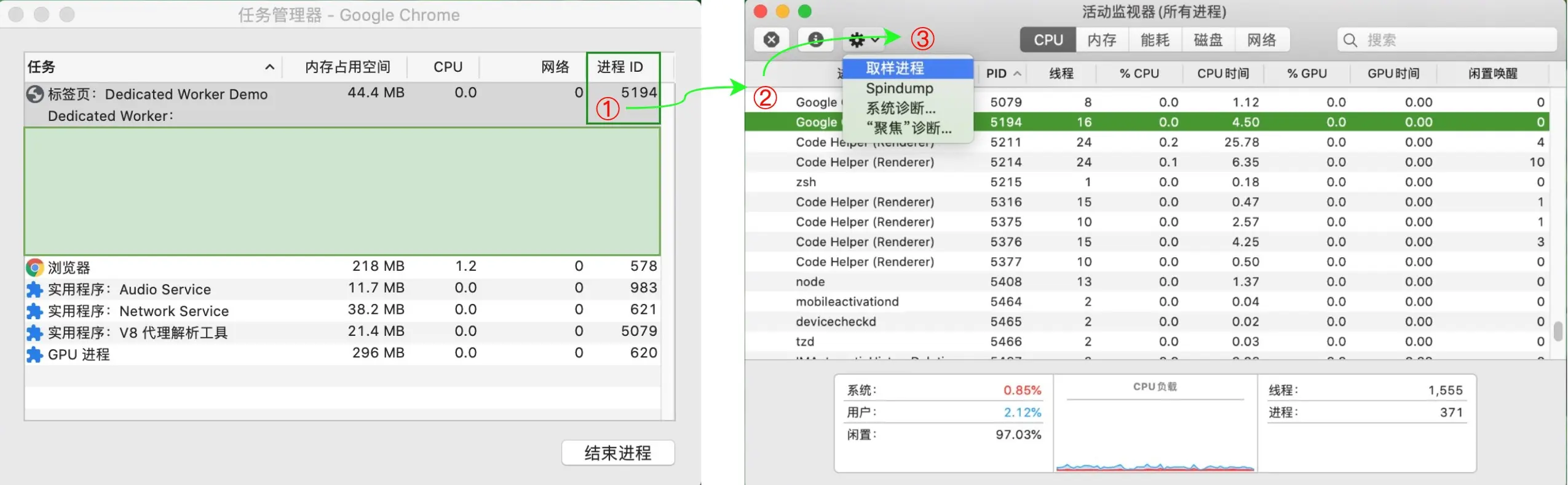Switch to the 网络 tab in Activity Monitor
This screenshot has height=485, width=1568.
(1262, 40)
